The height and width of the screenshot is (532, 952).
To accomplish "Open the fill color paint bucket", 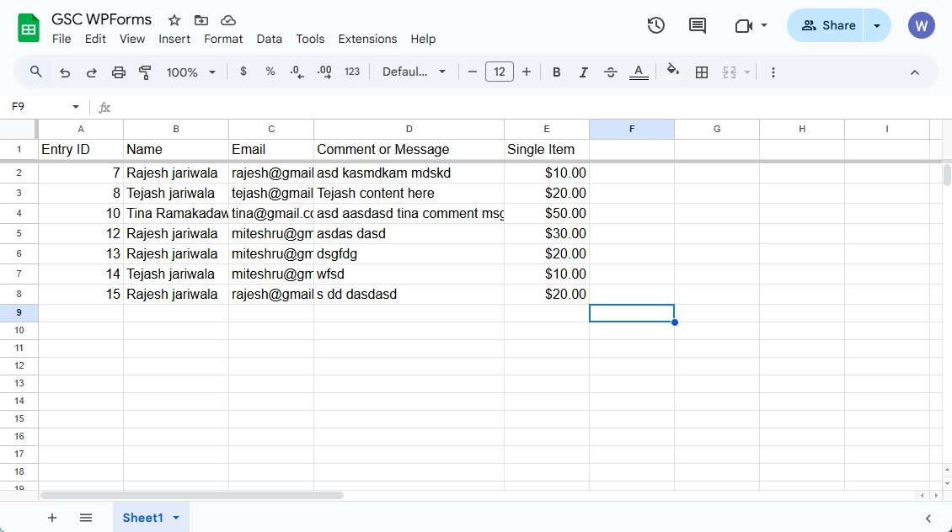I will tap(672, 71).
